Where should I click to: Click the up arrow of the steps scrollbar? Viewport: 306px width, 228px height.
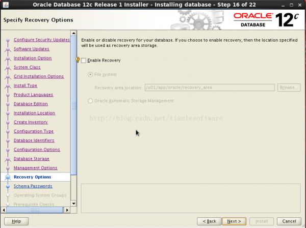pyautogui.click(x=73, y=33)
